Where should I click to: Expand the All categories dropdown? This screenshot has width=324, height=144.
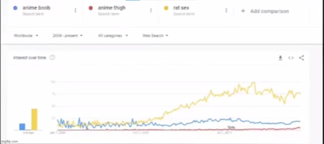[113, 35]
